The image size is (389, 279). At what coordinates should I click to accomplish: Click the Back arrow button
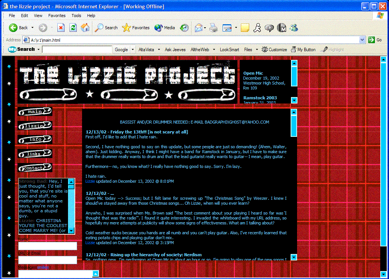[18, 28]
